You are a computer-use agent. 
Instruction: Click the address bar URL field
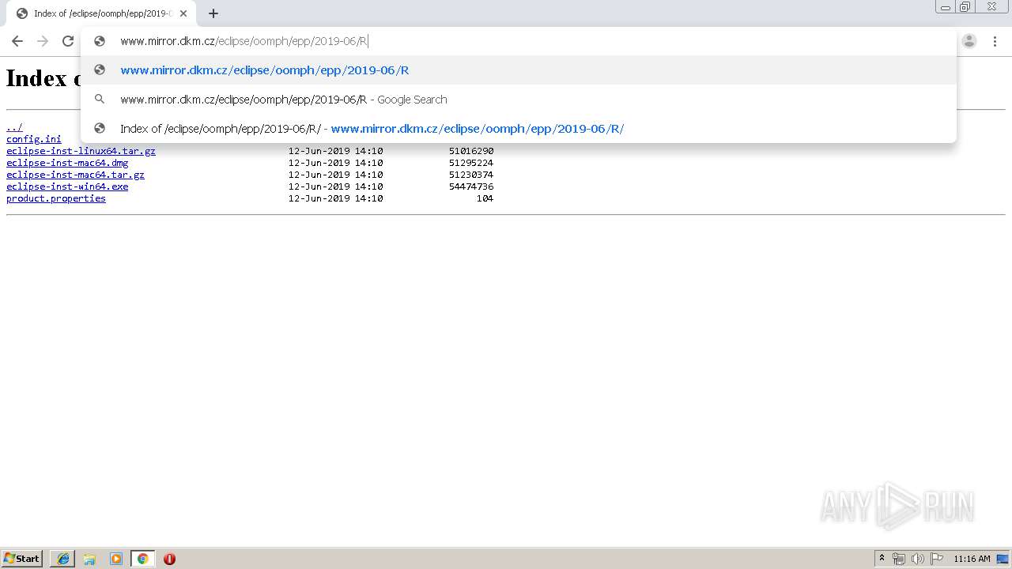[x=519, y=41]
